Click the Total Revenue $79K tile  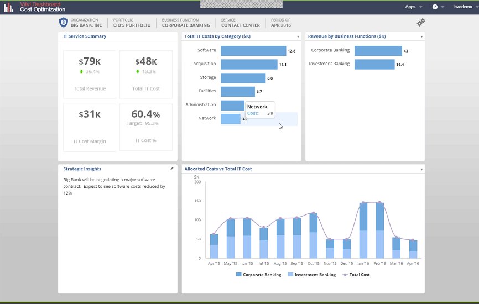pos(90,75)
